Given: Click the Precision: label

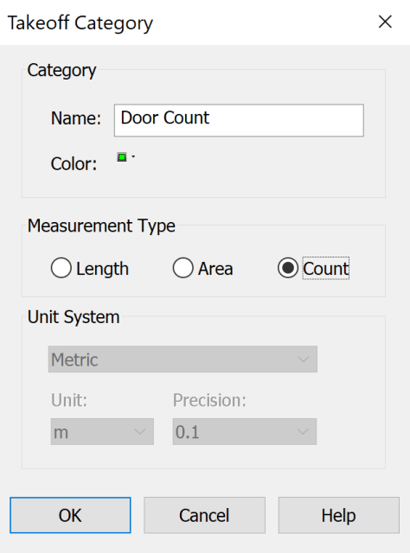Looking at the screenshot, I should 209,400.
